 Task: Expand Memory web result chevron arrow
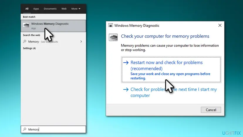81,41
